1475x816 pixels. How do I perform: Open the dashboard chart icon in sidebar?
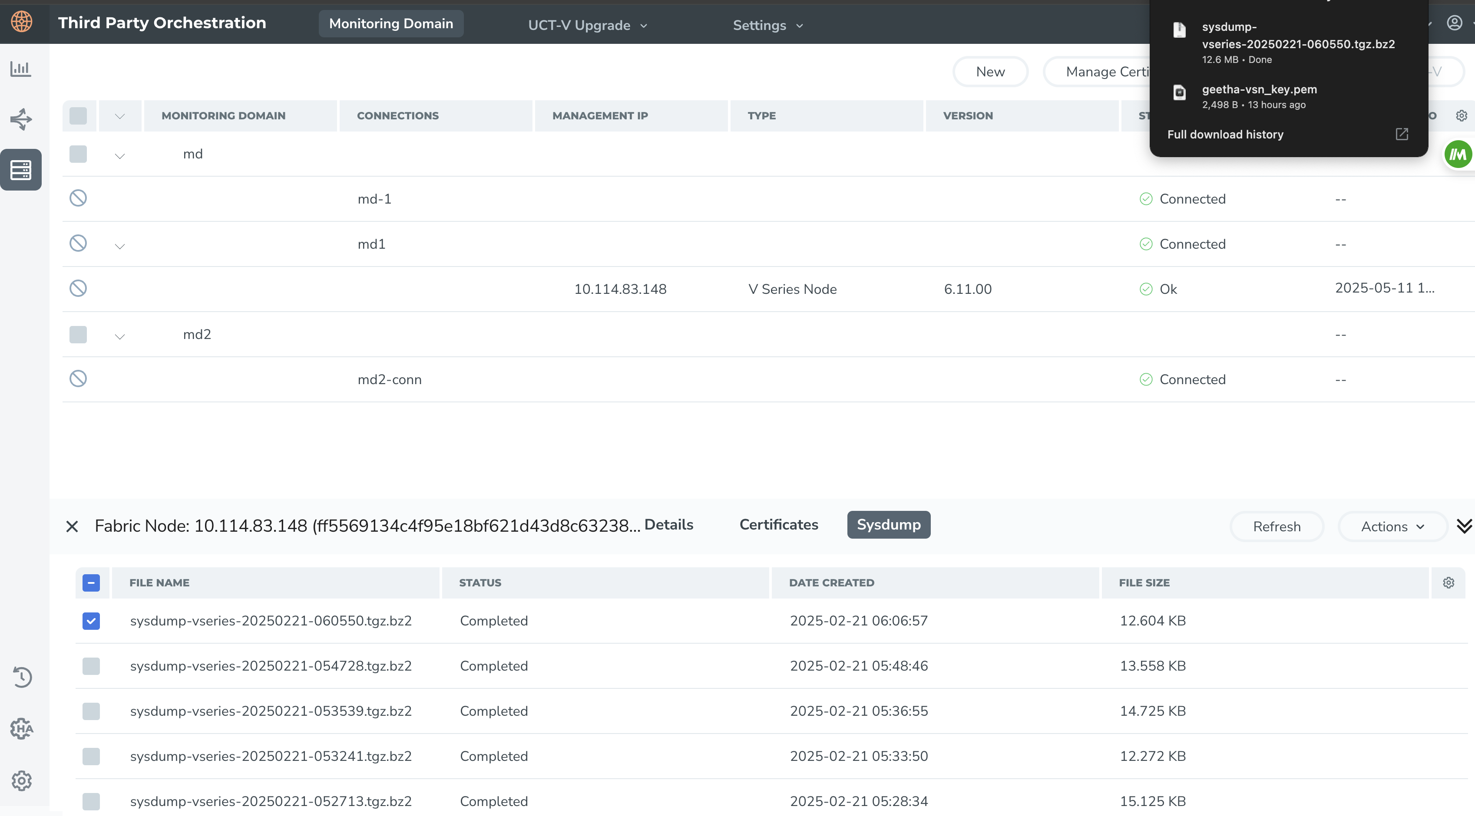20,69
